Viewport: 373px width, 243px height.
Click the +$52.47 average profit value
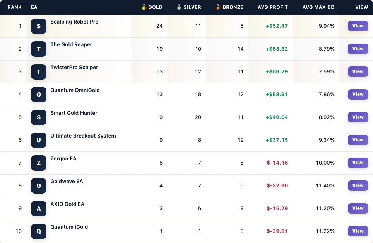pyautogui.click(x=277, y=26)
